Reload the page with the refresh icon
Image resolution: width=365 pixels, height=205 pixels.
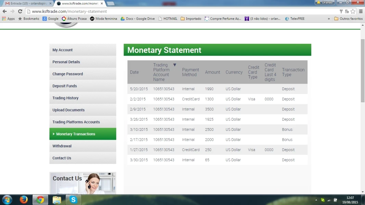(20, 11)
